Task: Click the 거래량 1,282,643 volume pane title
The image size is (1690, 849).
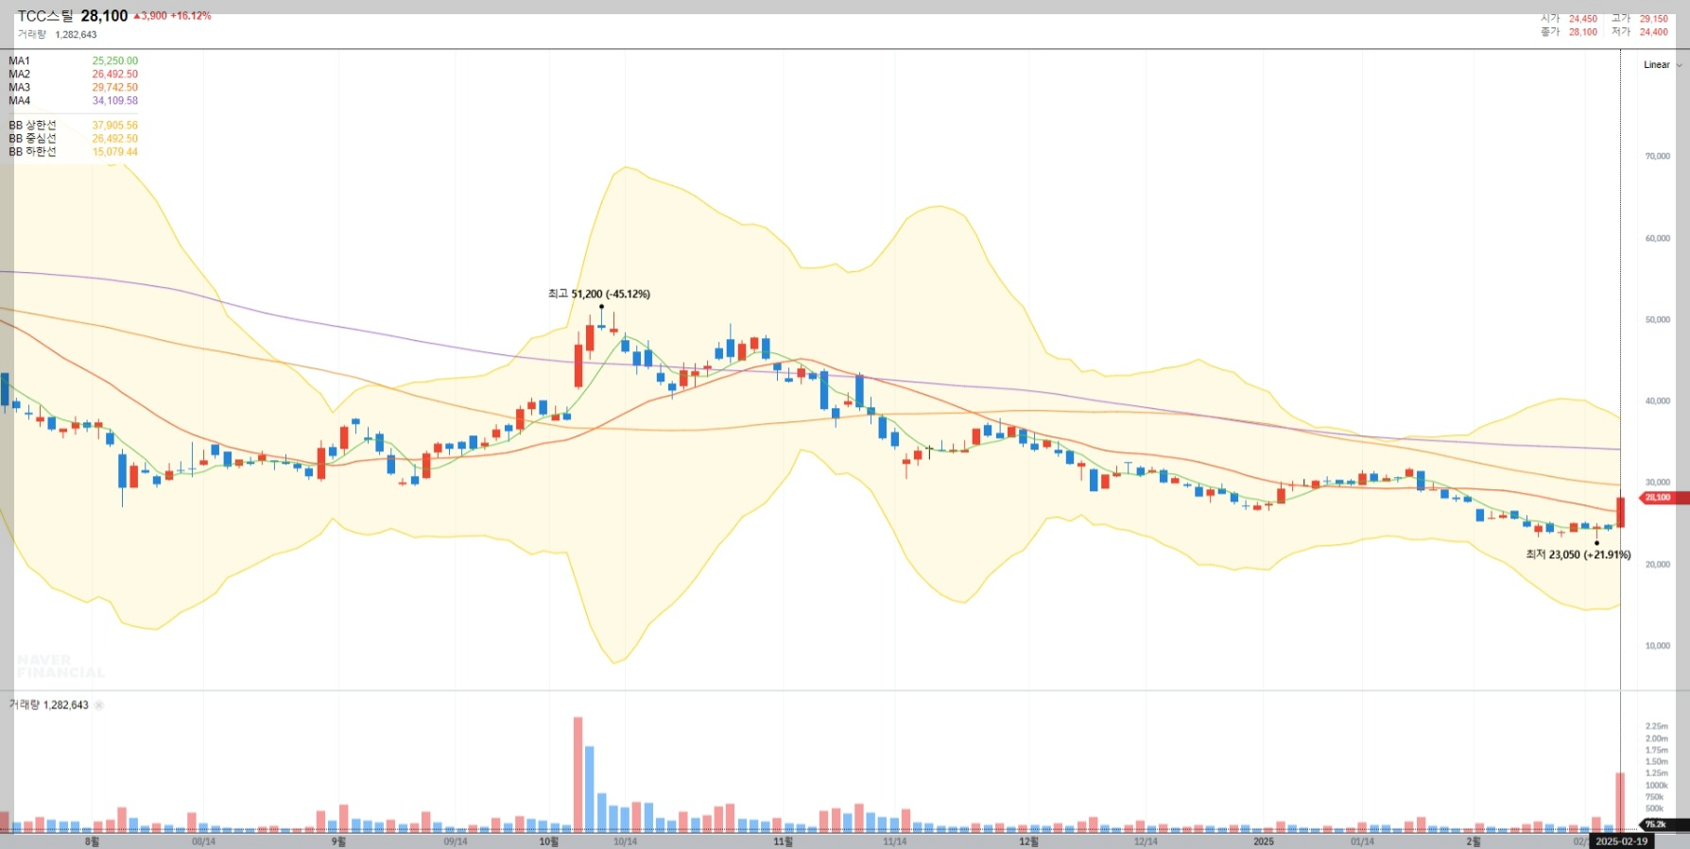Action: (x=48, y=705)
